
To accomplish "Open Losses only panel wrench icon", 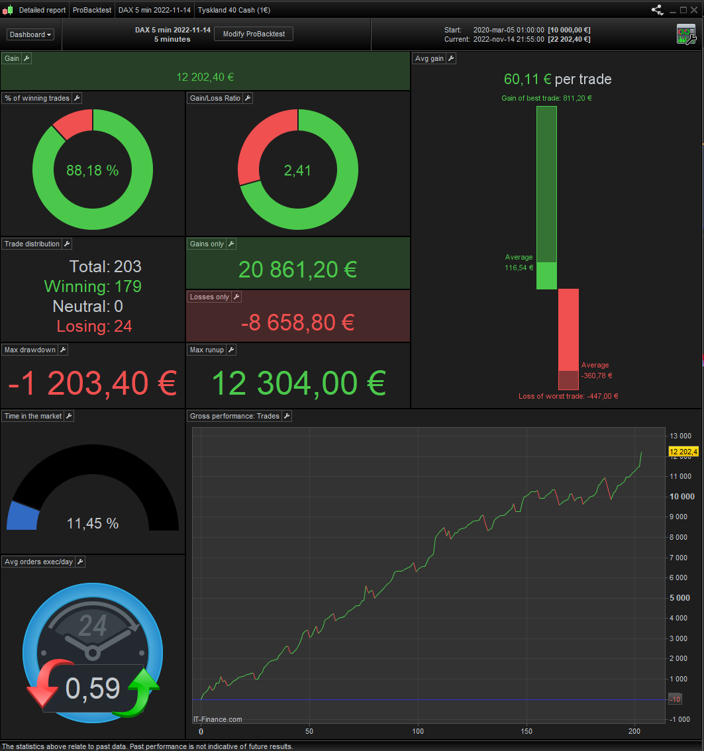I will (236, 297).
